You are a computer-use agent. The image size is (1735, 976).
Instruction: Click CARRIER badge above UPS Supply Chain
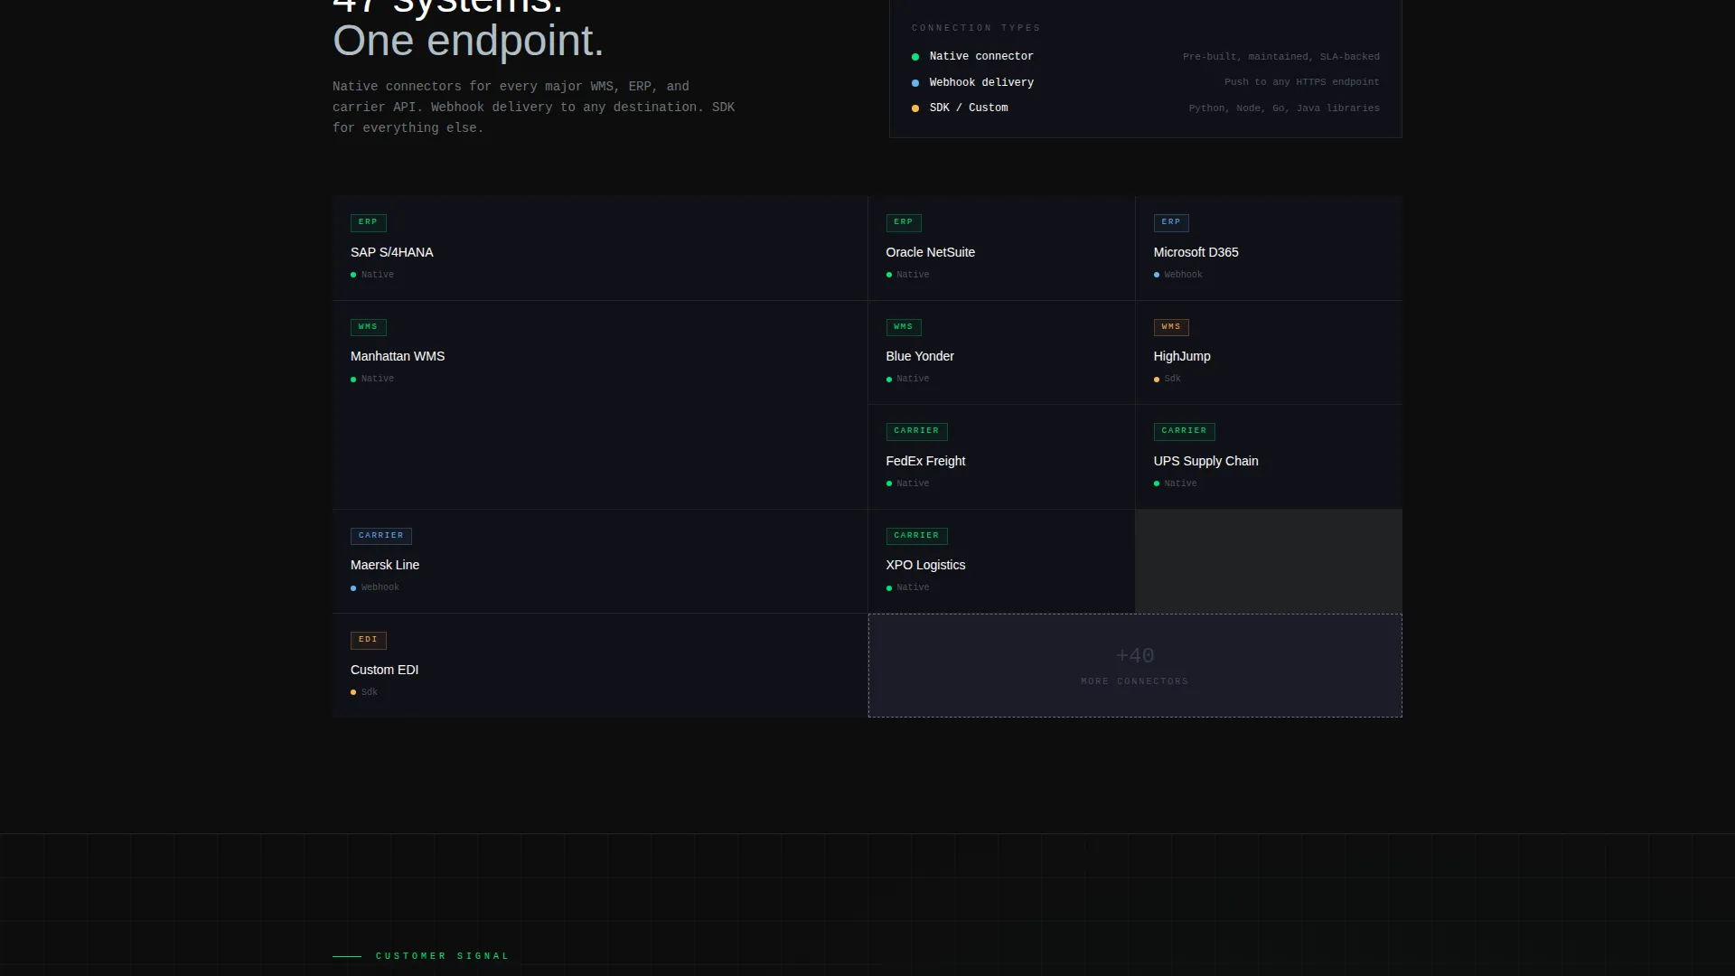tap(1184, 431)
